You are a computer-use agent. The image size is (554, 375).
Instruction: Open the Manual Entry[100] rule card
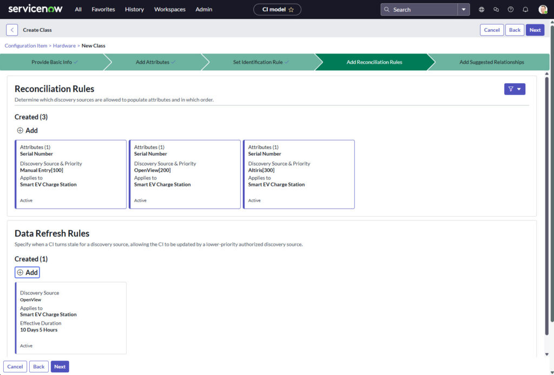click(71, 174)
